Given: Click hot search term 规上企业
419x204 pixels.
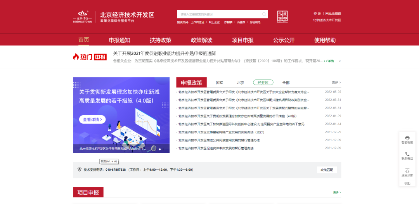Looking at the screenshot, I should pos(214,22).
